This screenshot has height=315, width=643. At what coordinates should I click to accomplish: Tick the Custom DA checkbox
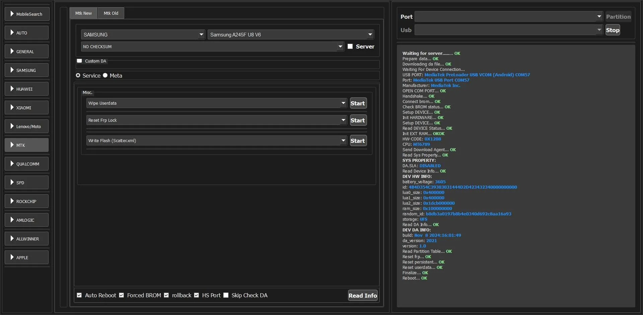click(79, 61)
